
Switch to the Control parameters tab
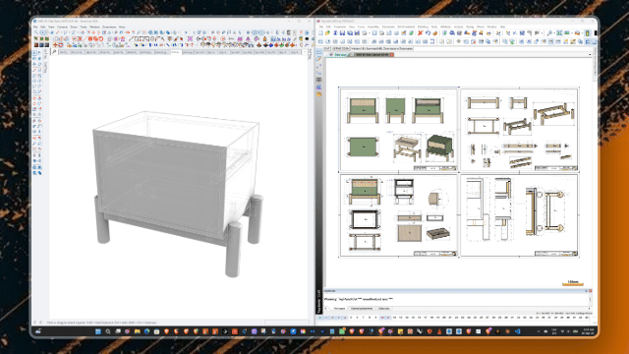[362, 308]
